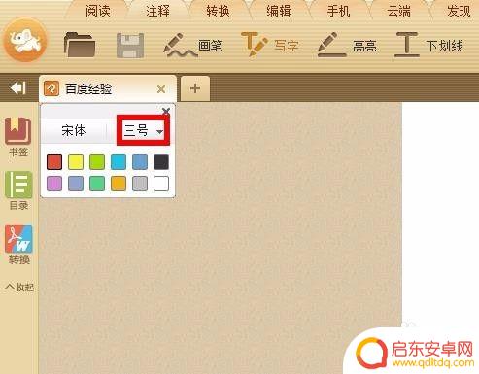Pick the purple color swatch
The image size is (479, 374).
[x=54, y=184]
